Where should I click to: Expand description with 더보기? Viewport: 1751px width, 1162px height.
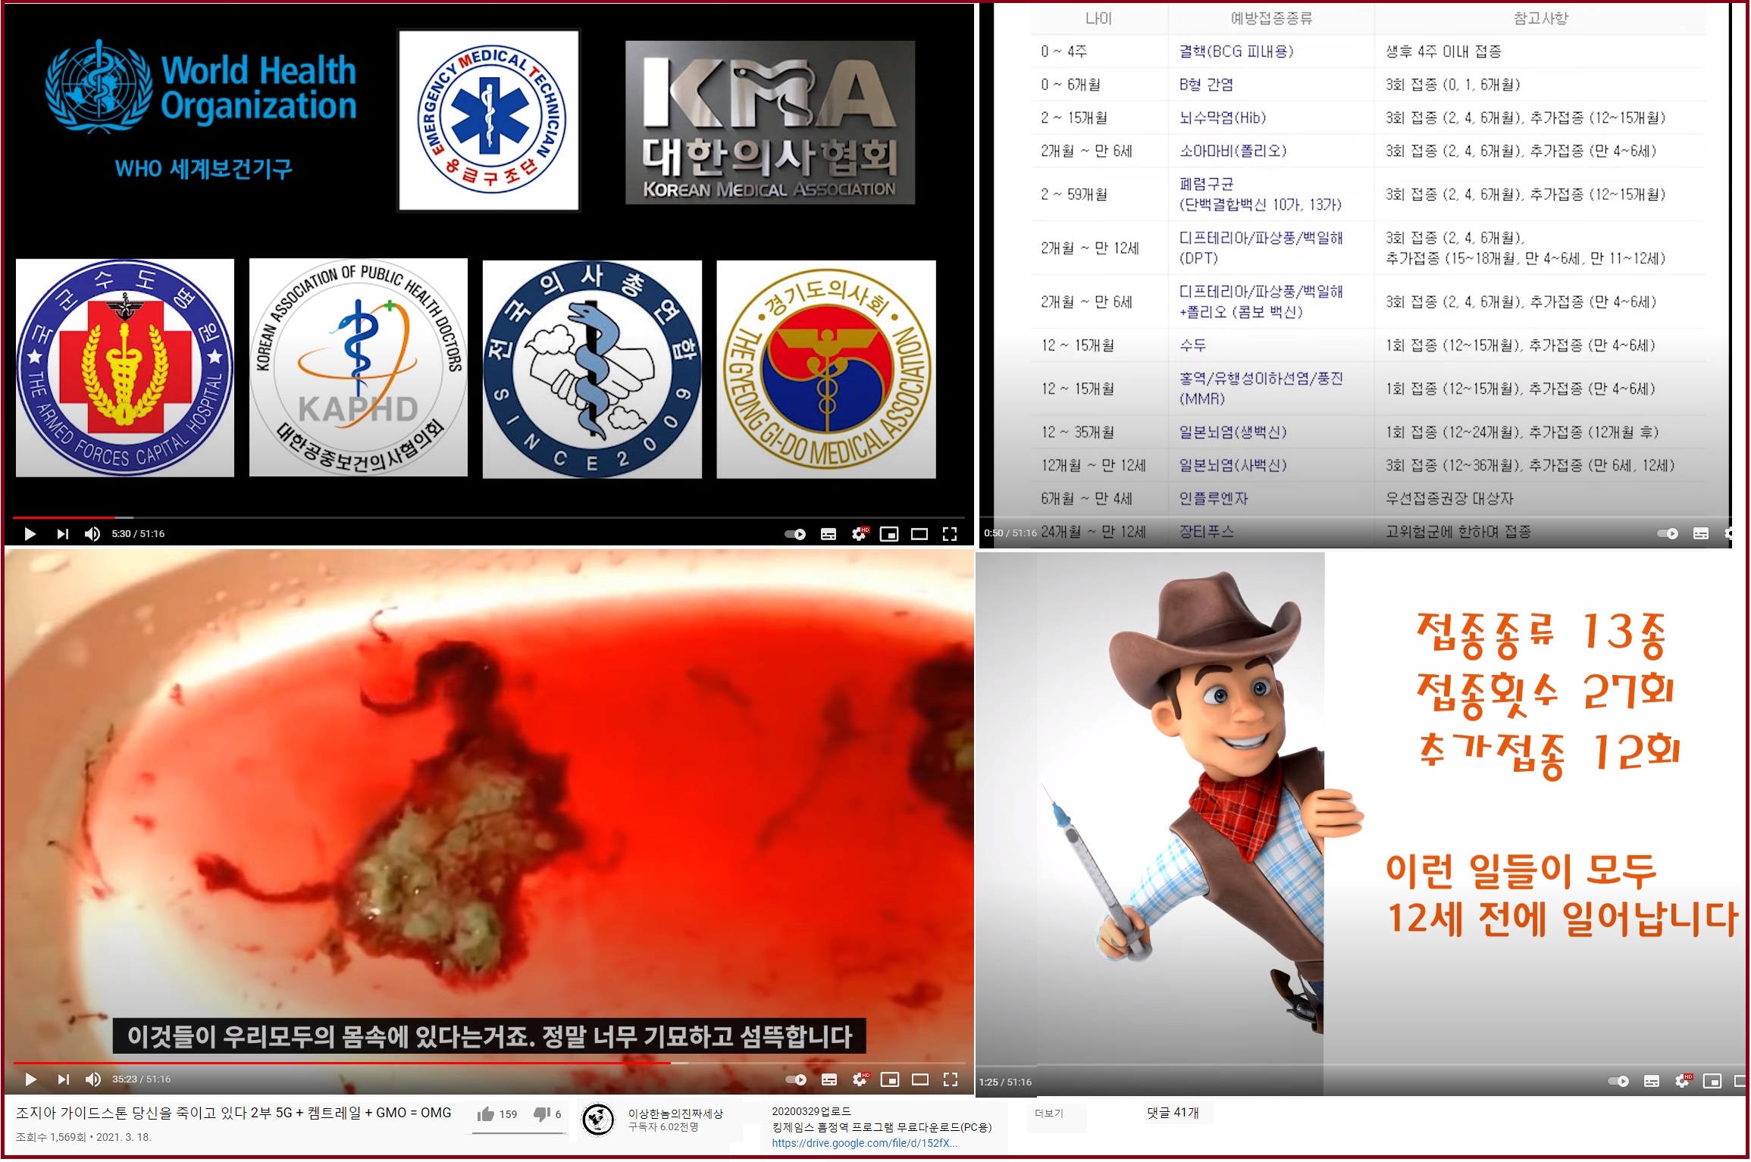tap(1050, 1115)
